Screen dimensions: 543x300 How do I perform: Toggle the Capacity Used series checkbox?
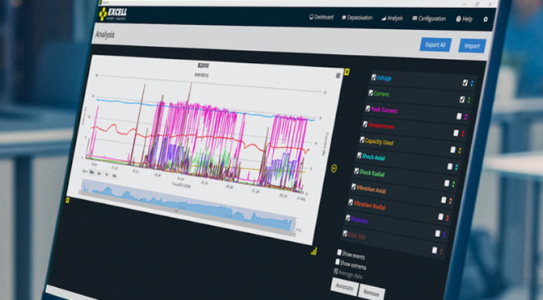[362, 140]
